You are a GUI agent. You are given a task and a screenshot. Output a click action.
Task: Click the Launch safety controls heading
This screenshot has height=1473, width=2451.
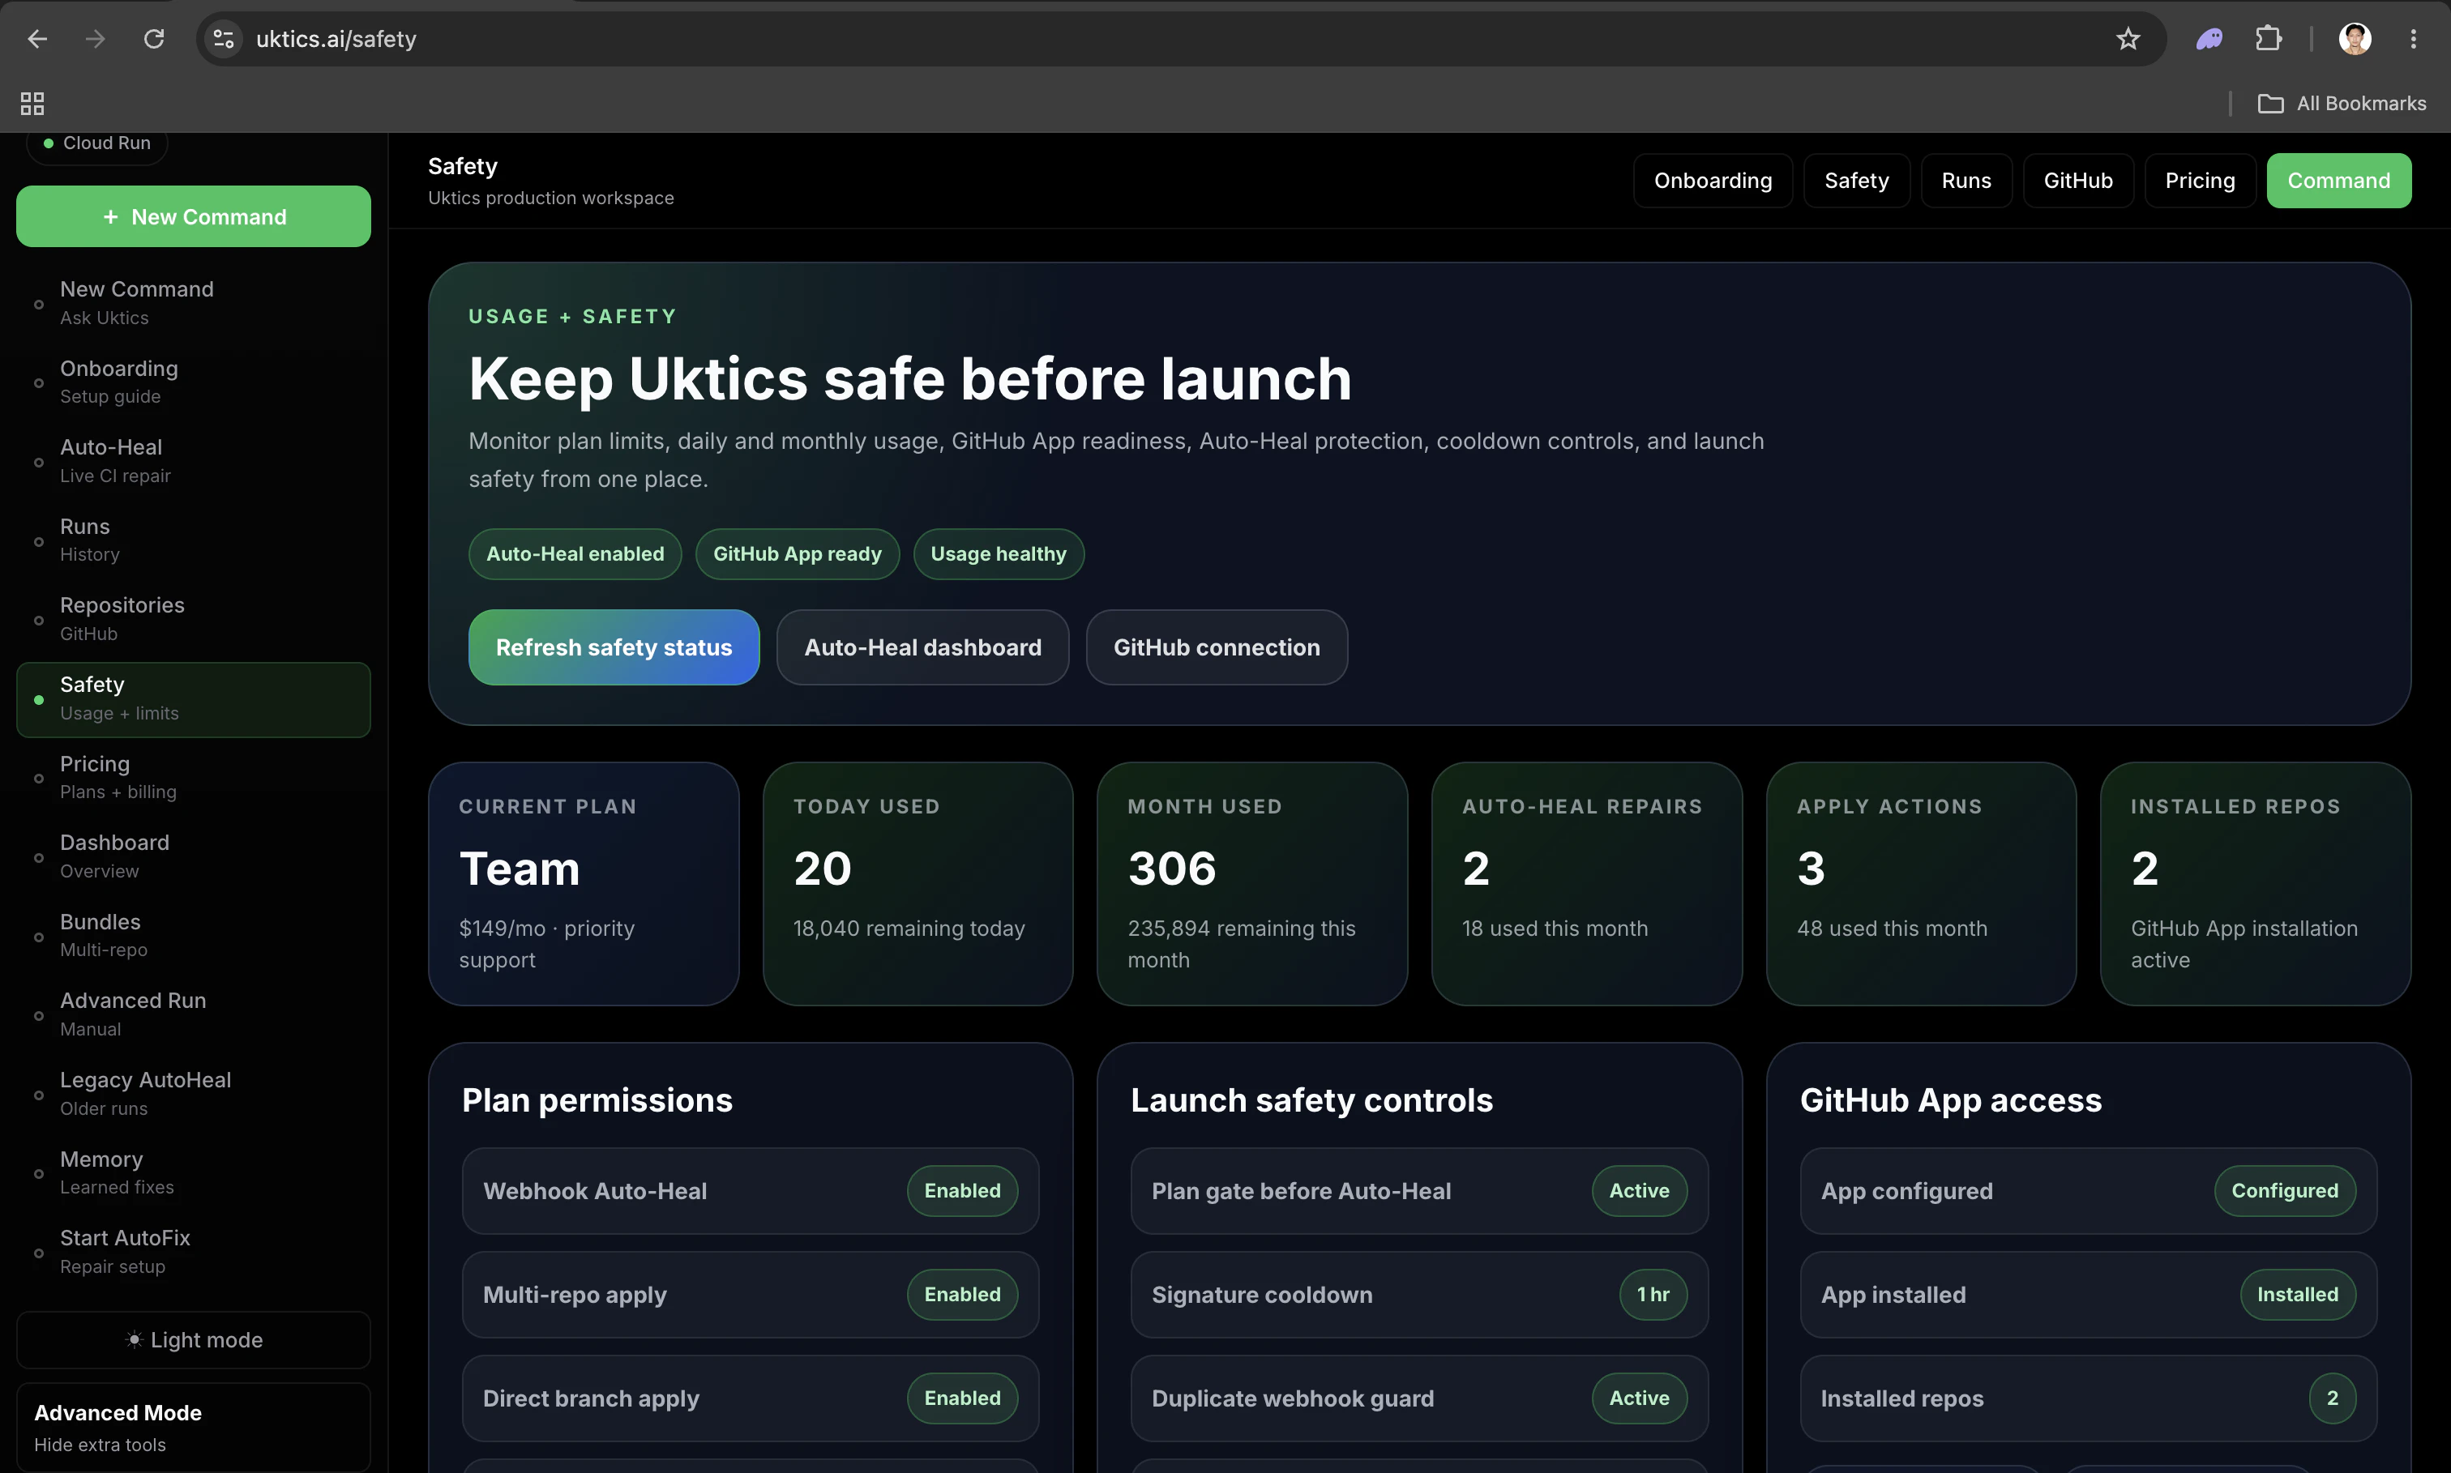[x=1311, y=1099]
